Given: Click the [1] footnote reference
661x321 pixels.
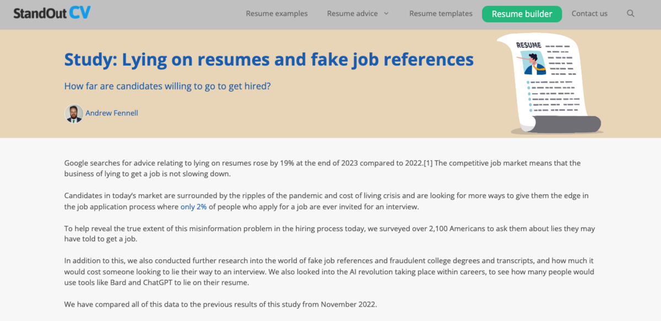Looking at the screenshot, I should coord(428,163).
